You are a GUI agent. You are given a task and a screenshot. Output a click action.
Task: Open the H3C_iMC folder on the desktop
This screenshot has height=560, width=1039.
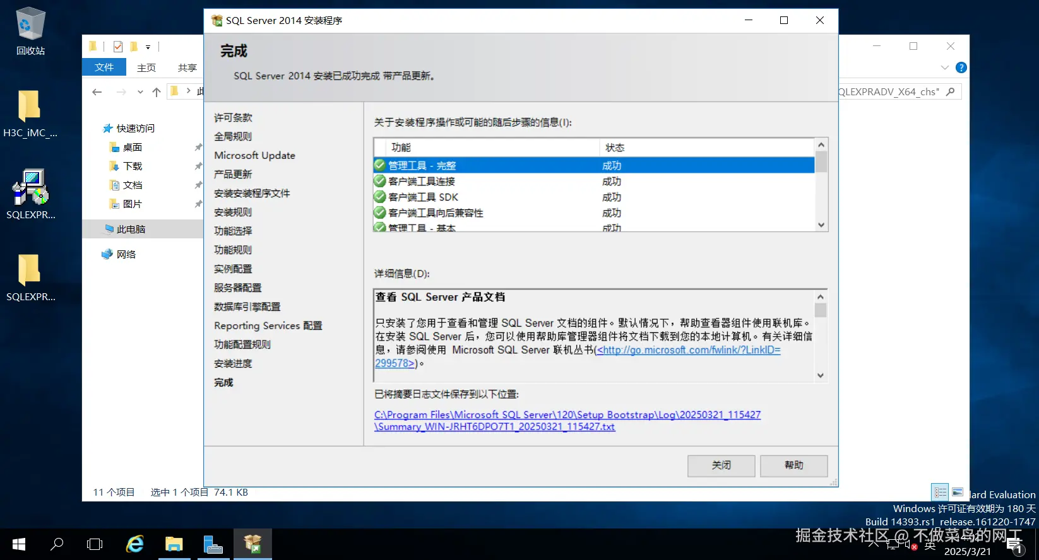coord(30,114)
